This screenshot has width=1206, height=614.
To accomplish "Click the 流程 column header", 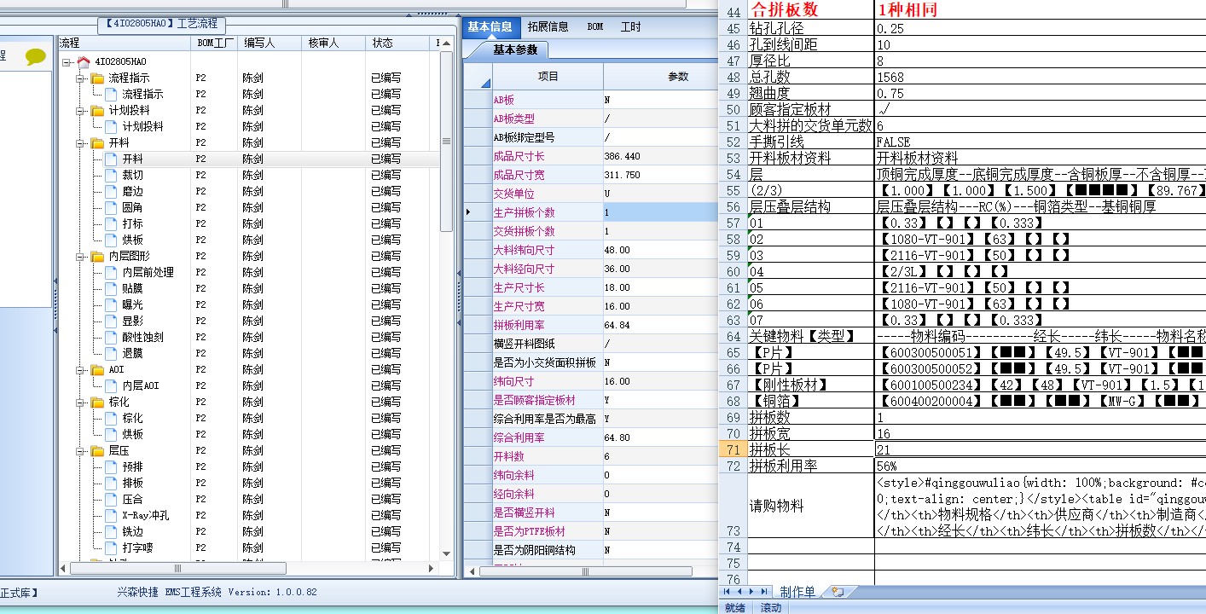I will point(124,43).
